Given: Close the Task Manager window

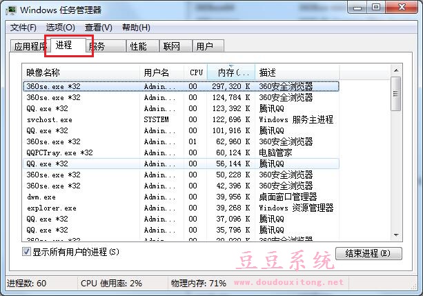Looking at the screenshot, I should [x=402, y=8].
